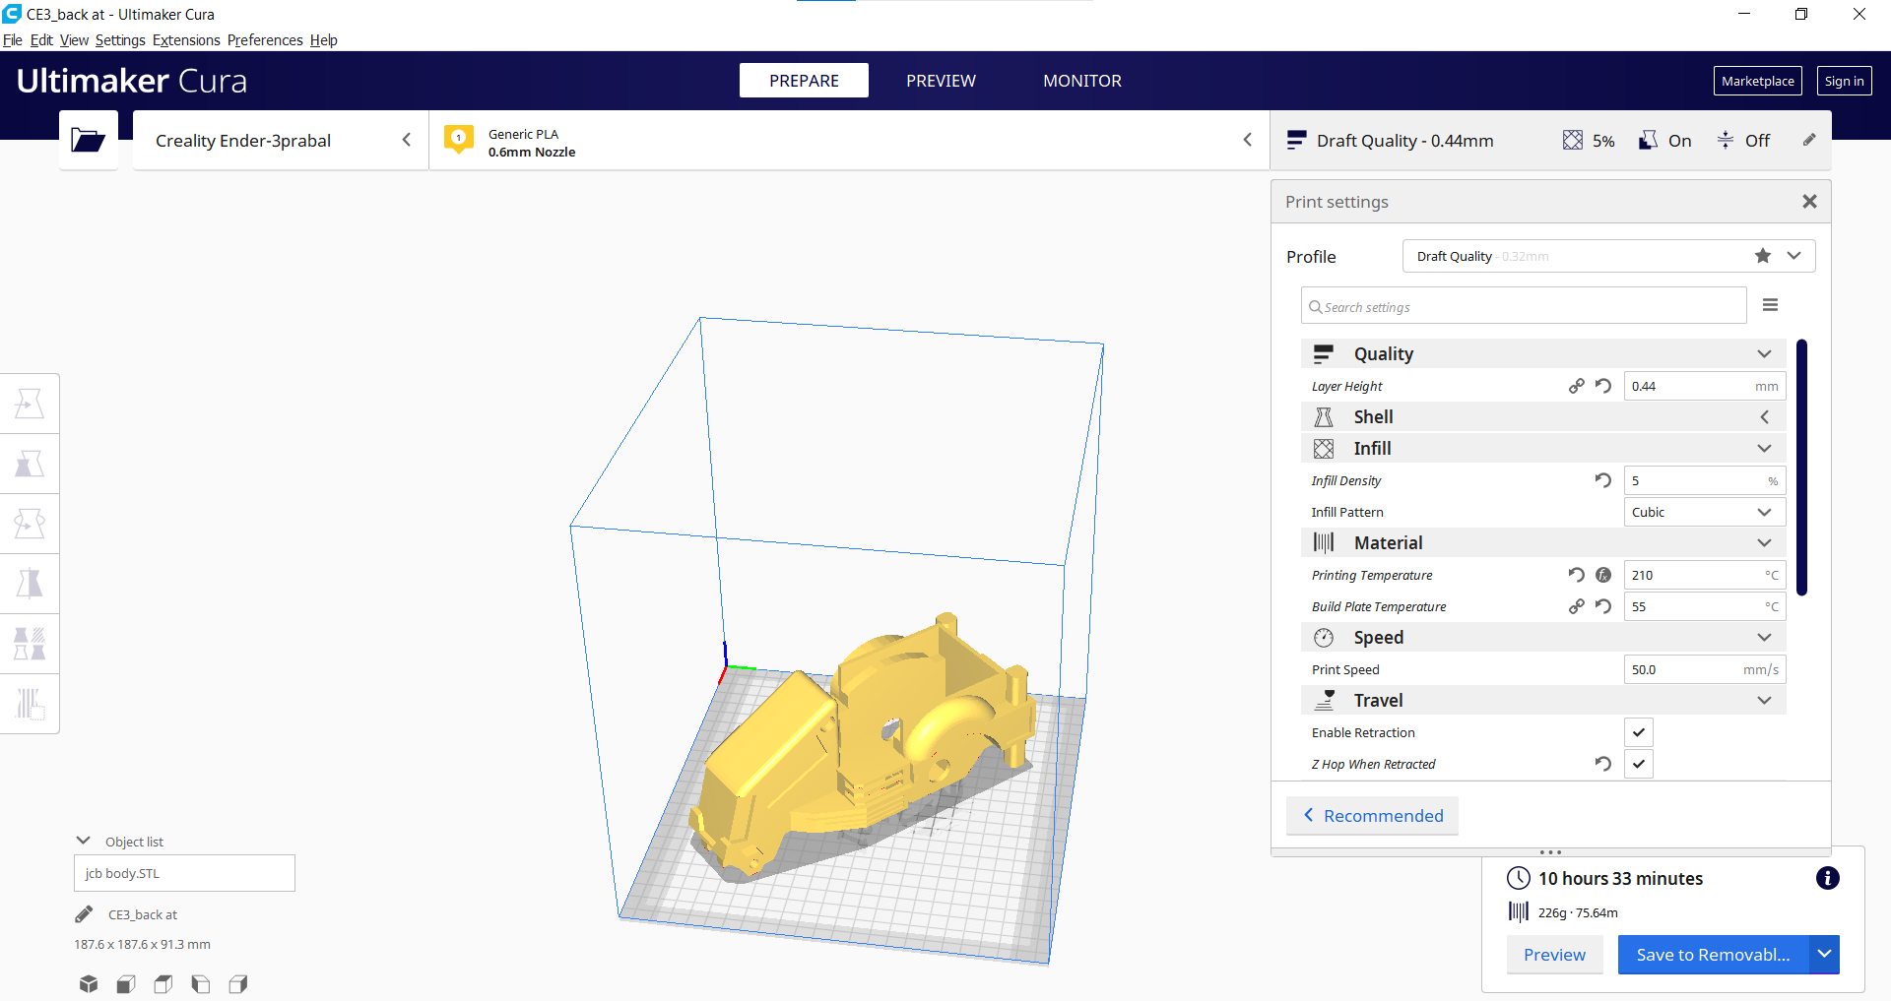
Task: Open the View menu
Action: 74,40
